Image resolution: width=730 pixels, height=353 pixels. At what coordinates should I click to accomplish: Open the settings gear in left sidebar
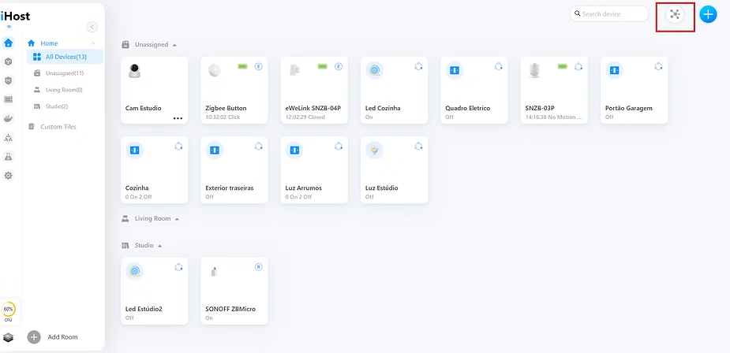(x=9, y=175)
